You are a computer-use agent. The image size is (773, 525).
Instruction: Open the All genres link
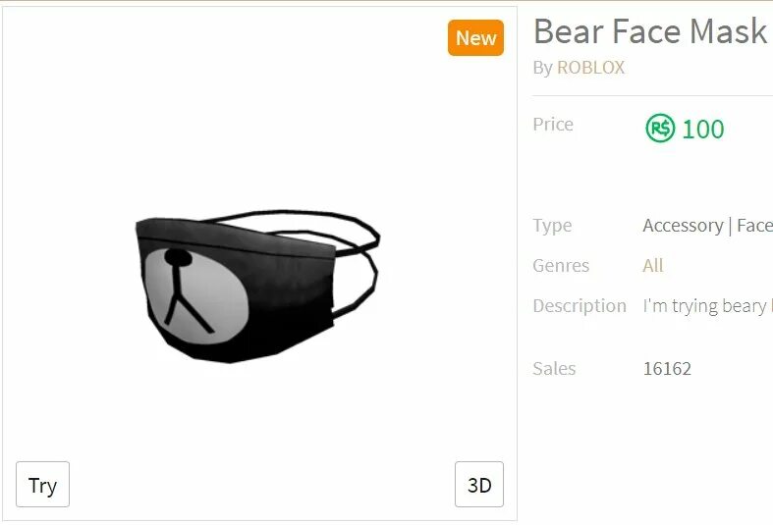pyautogui.click(x=653, y=266)
